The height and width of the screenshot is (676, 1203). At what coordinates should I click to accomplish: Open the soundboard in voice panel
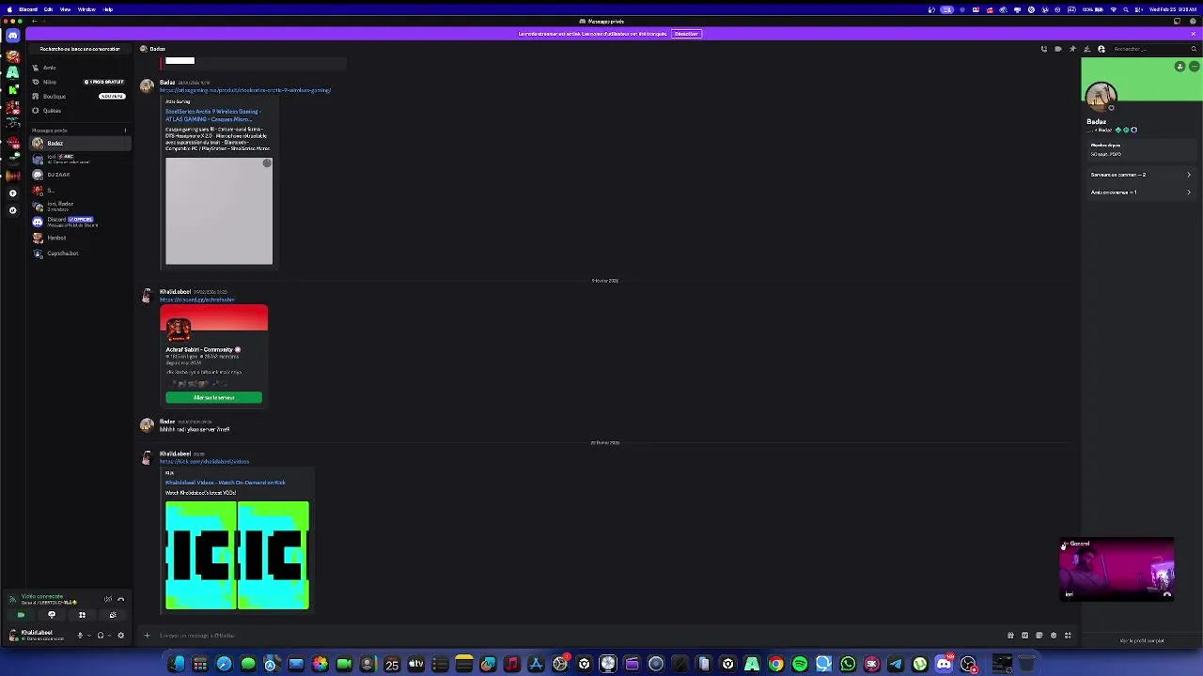point(113,615)
